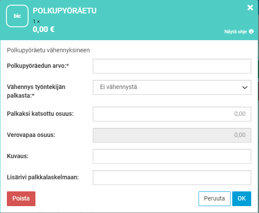Focus the Palkaksi katsottu osuus field
The width and height of the screenshot is (259, 213).
click(172, 114)
